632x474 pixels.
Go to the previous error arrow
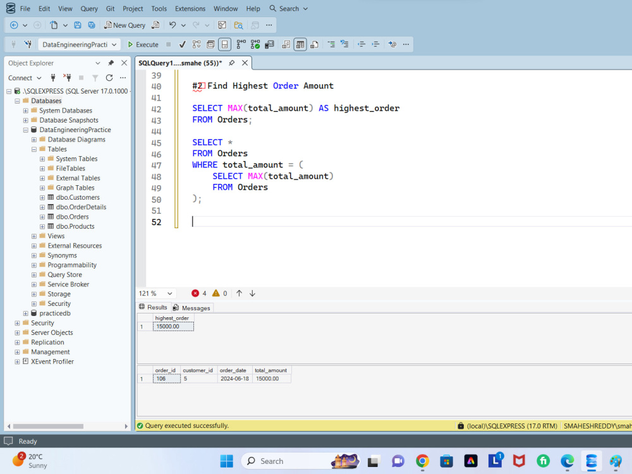[239, 293]
